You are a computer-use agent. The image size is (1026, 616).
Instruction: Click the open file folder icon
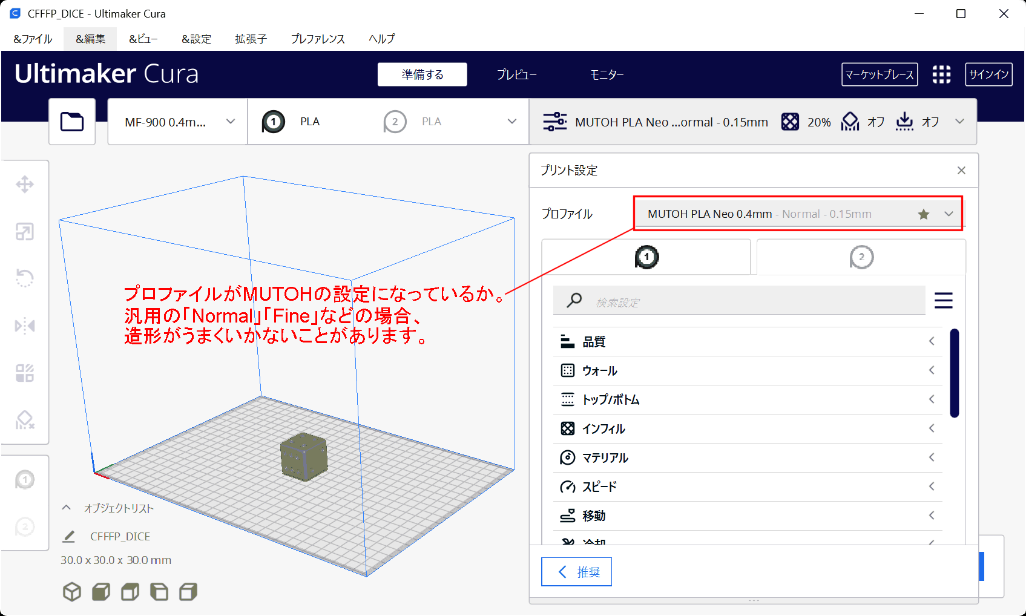(x=72, y=122)
